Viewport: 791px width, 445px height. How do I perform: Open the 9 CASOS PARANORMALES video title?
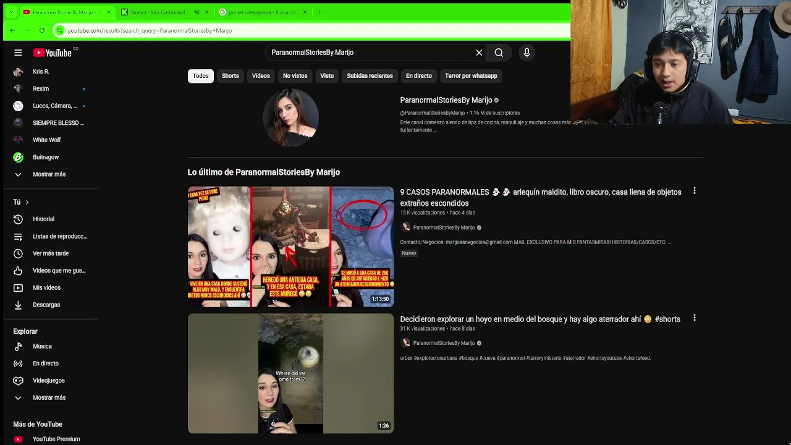coord(541,198)
